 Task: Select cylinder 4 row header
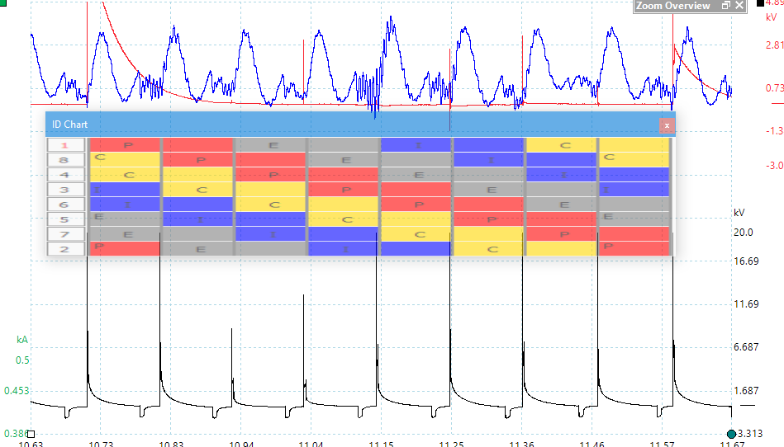point(65,175)
